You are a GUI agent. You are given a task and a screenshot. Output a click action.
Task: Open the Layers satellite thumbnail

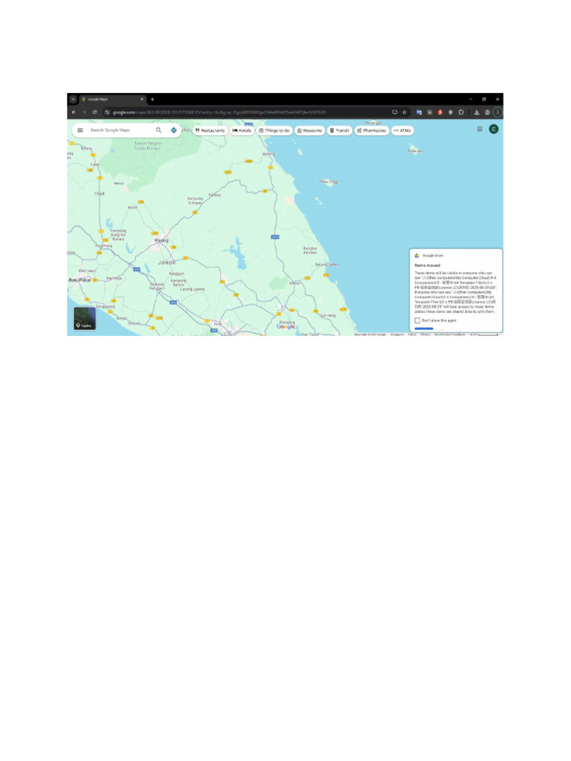coord(85,318)
